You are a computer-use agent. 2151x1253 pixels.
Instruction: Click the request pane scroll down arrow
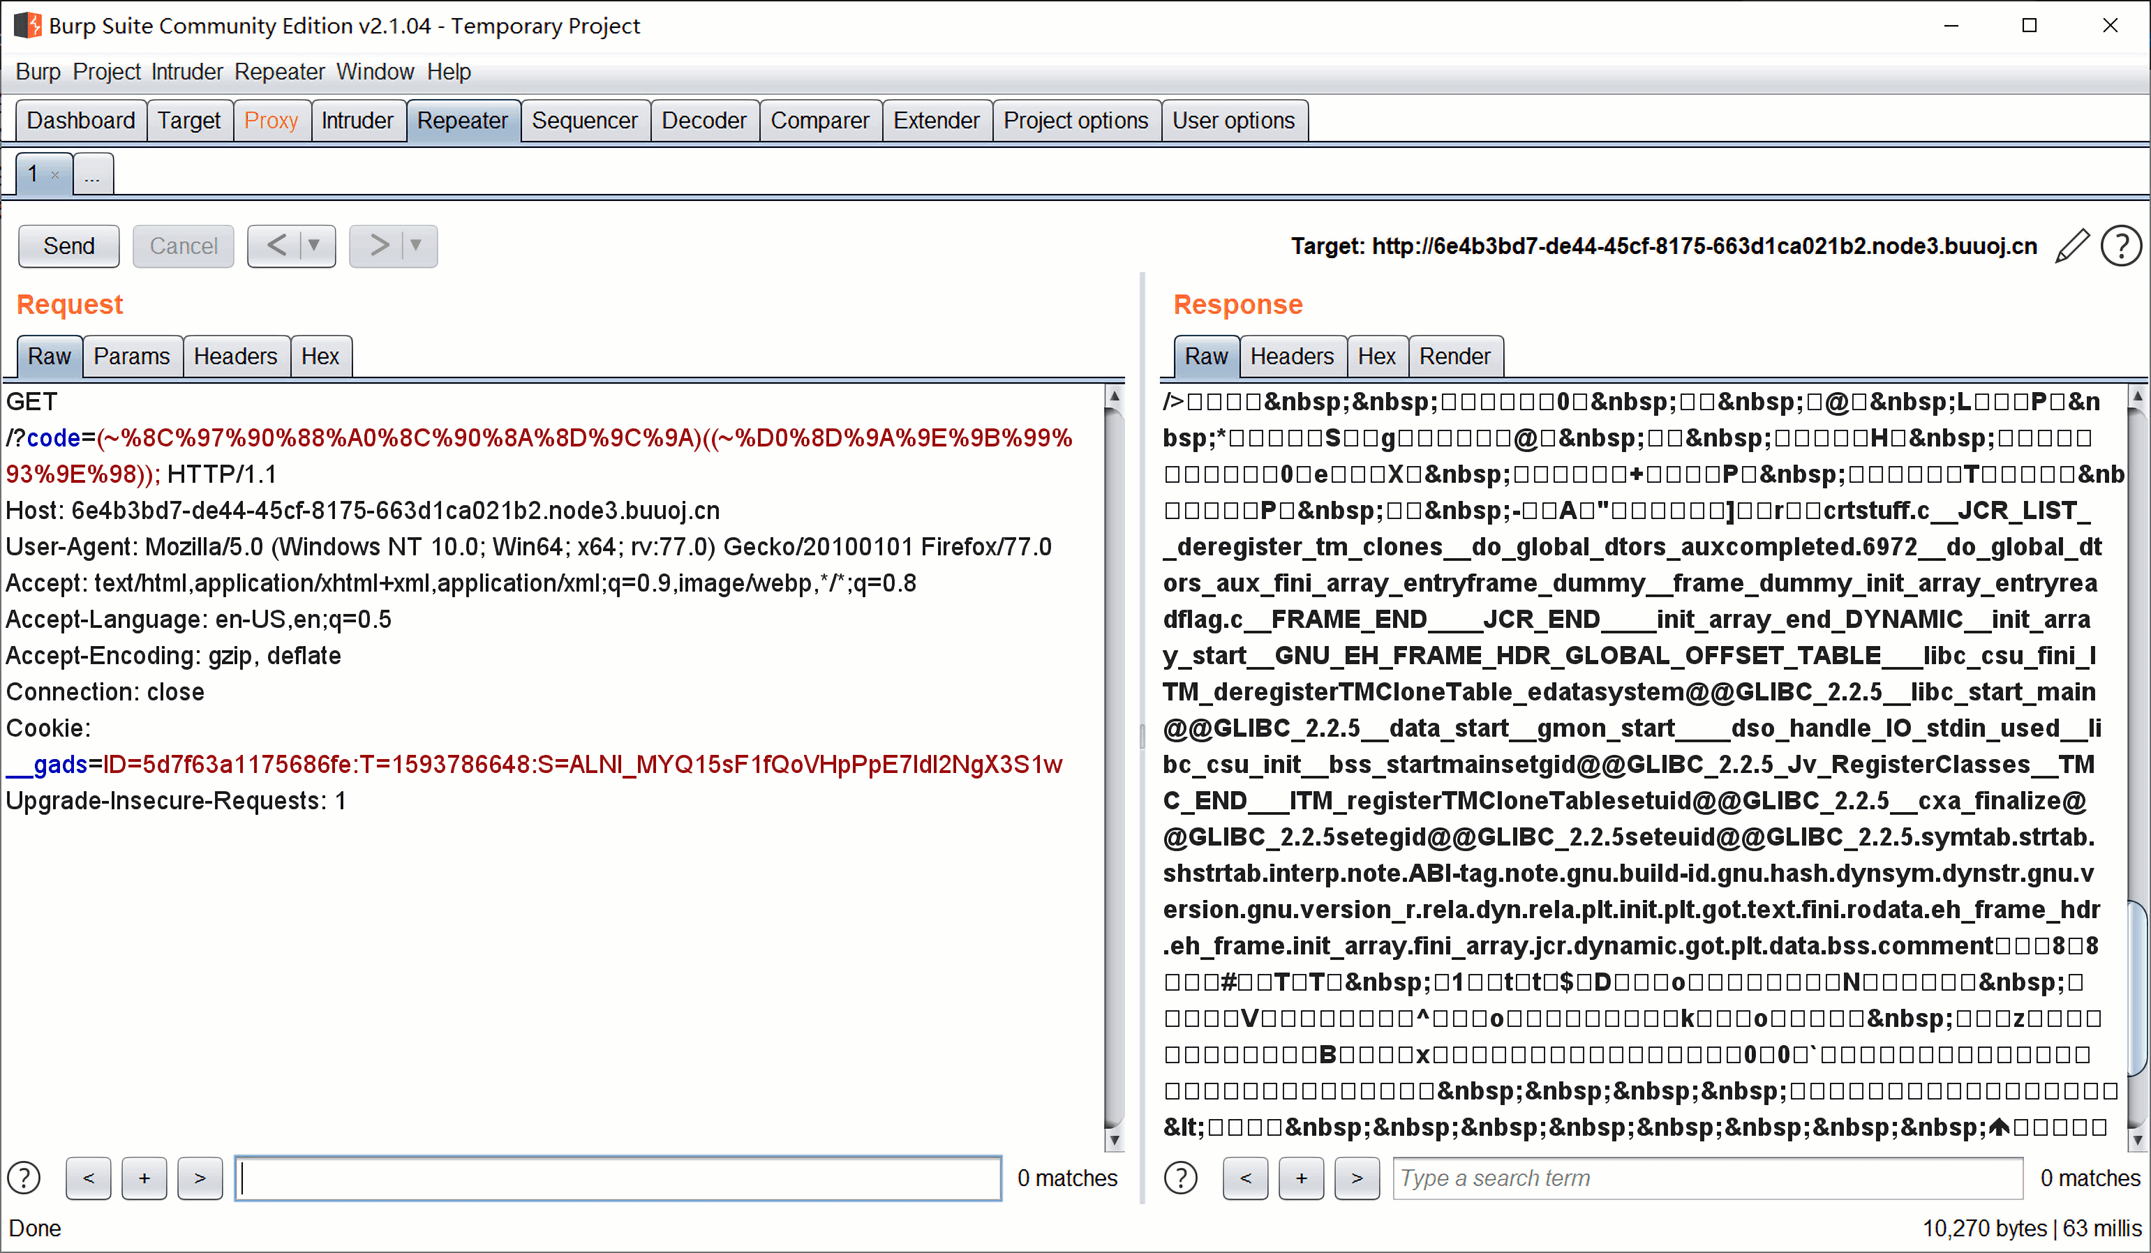point(1114,1139)
